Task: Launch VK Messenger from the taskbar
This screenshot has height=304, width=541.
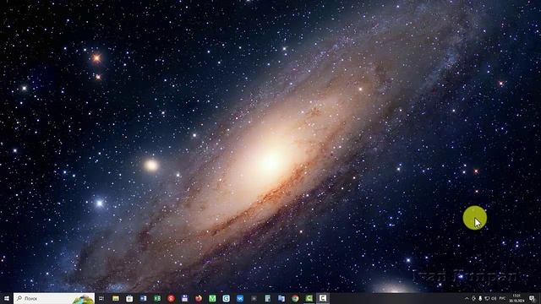Action: tap(240, 298)
